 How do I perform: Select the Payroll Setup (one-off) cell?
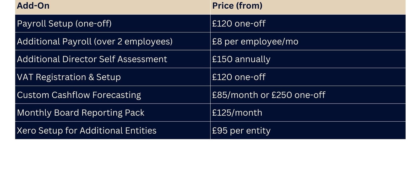tap(113, 24)
